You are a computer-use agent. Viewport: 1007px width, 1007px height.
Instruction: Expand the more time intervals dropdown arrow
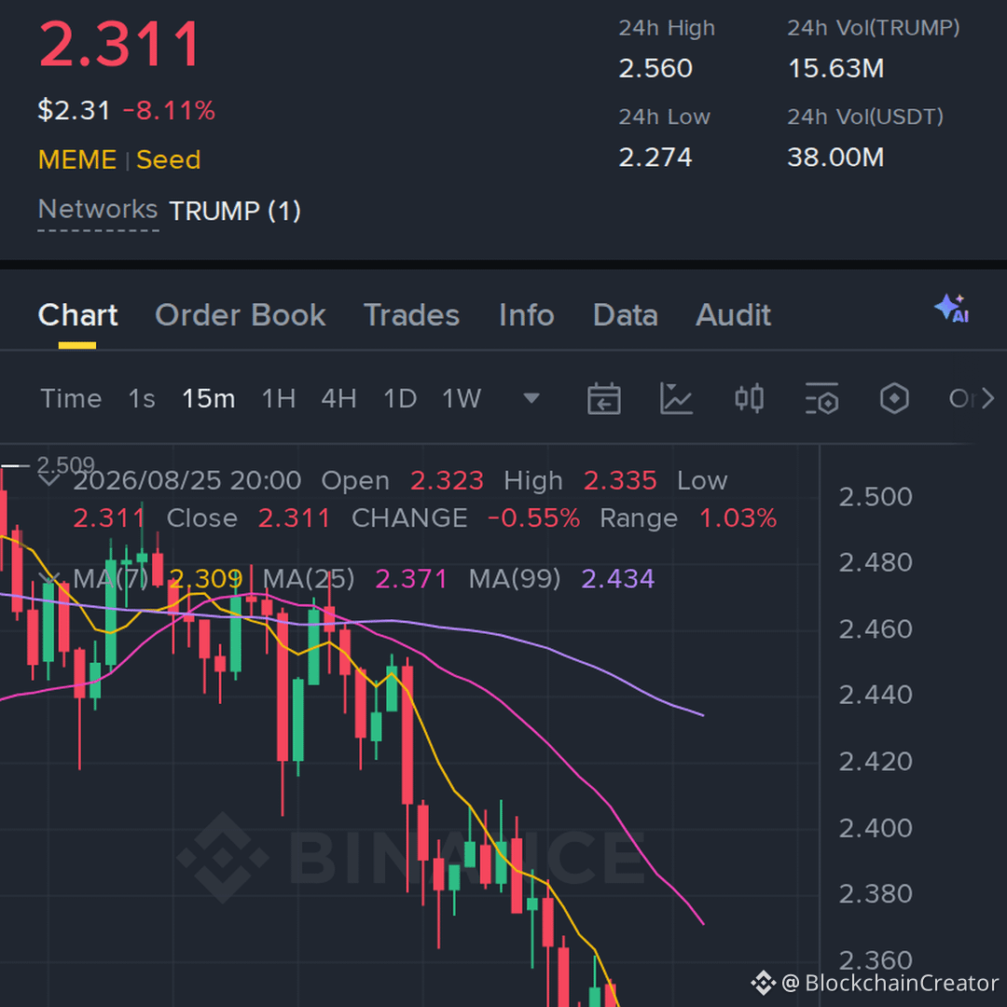531,399
